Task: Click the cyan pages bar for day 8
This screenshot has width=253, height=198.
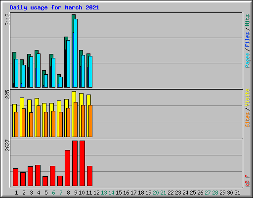Action: point(68,64)
